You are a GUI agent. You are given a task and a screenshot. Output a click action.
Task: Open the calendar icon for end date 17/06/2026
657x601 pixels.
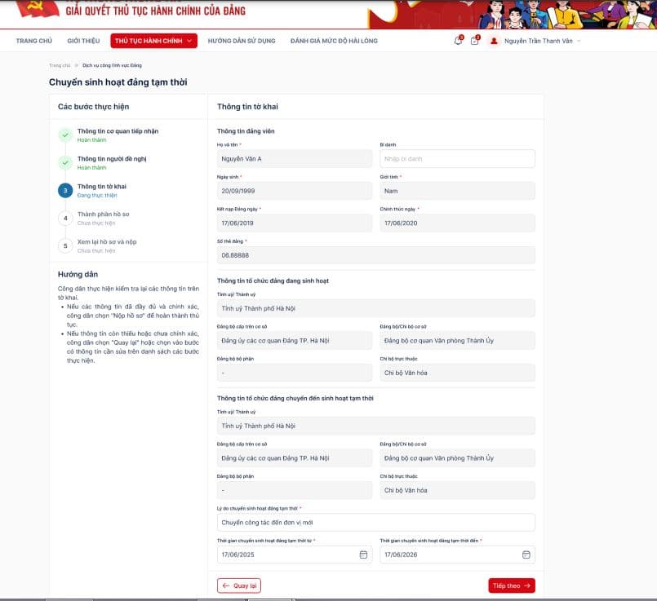click(x=526, y=555)
